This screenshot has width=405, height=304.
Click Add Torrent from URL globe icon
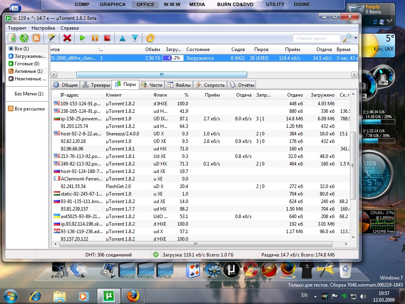coord(24,38)
